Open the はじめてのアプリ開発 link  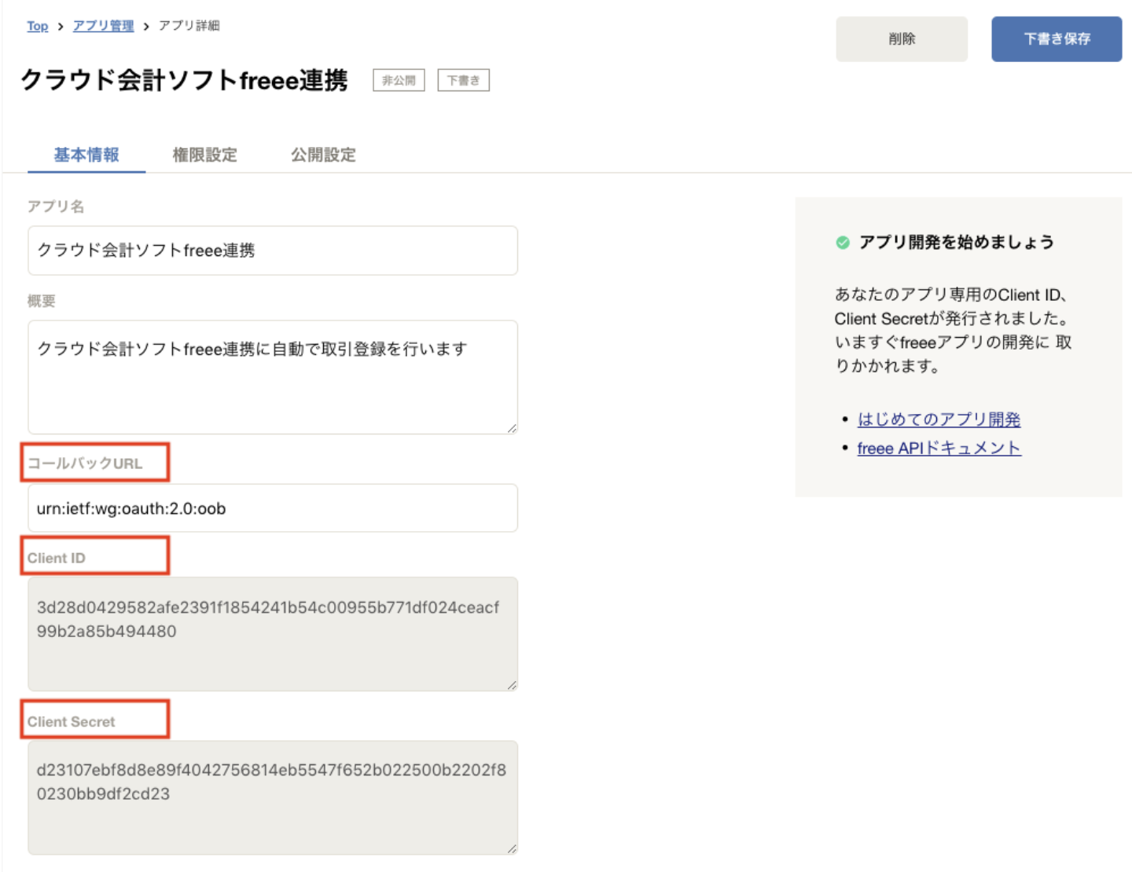[x=939, y=420]
